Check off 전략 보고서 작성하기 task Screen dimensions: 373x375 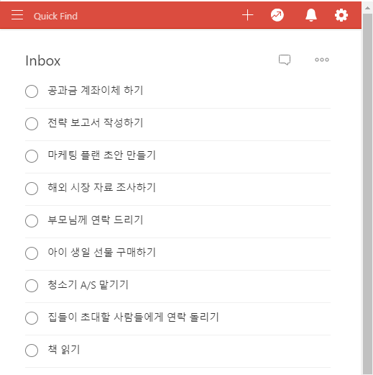(x=32, y=124)
